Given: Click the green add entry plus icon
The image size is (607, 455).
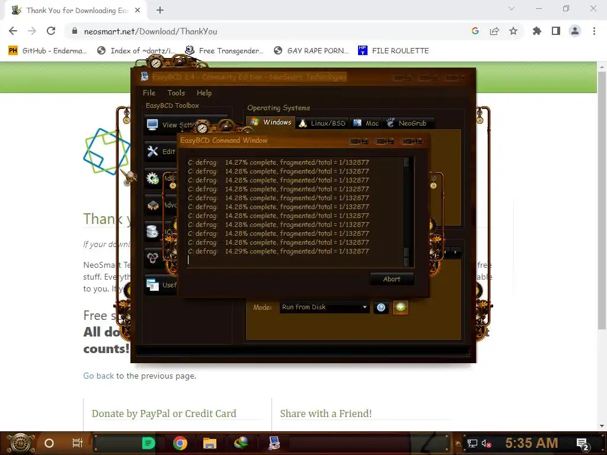Looking at the screenshot, I should pyautogui.click(x=401, y=307).
